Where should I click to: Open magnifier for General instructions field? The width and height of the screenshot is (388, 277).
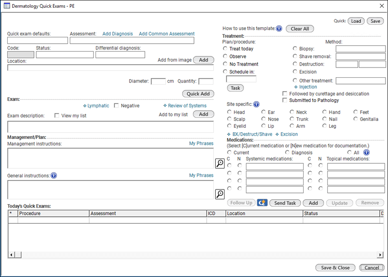220,194
